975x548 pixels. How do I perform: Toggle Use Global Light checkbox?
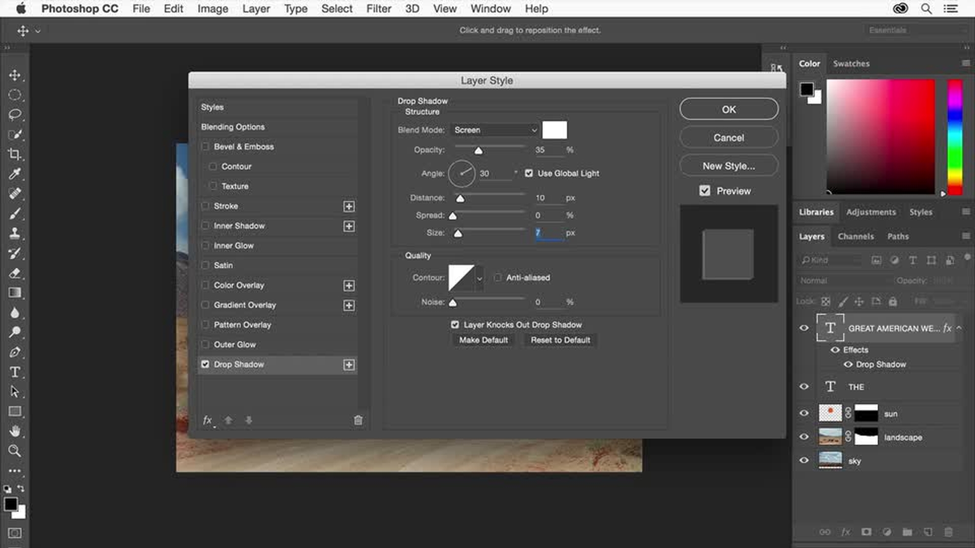click(528, 173)
